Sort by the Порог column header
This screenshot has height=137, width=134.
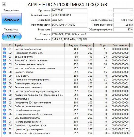click(x=101, y=45)
